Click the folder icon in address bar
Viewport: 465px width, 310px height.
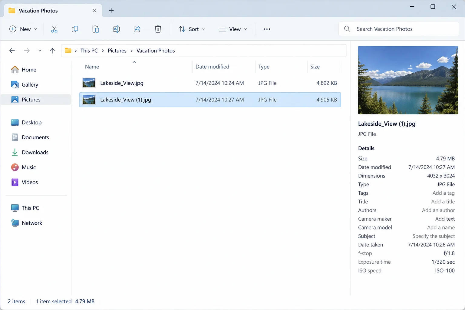click(x=68, y=51)
